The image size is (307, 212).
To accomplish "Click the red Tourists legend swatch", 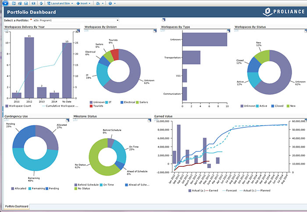I will [x=91, y=106].
